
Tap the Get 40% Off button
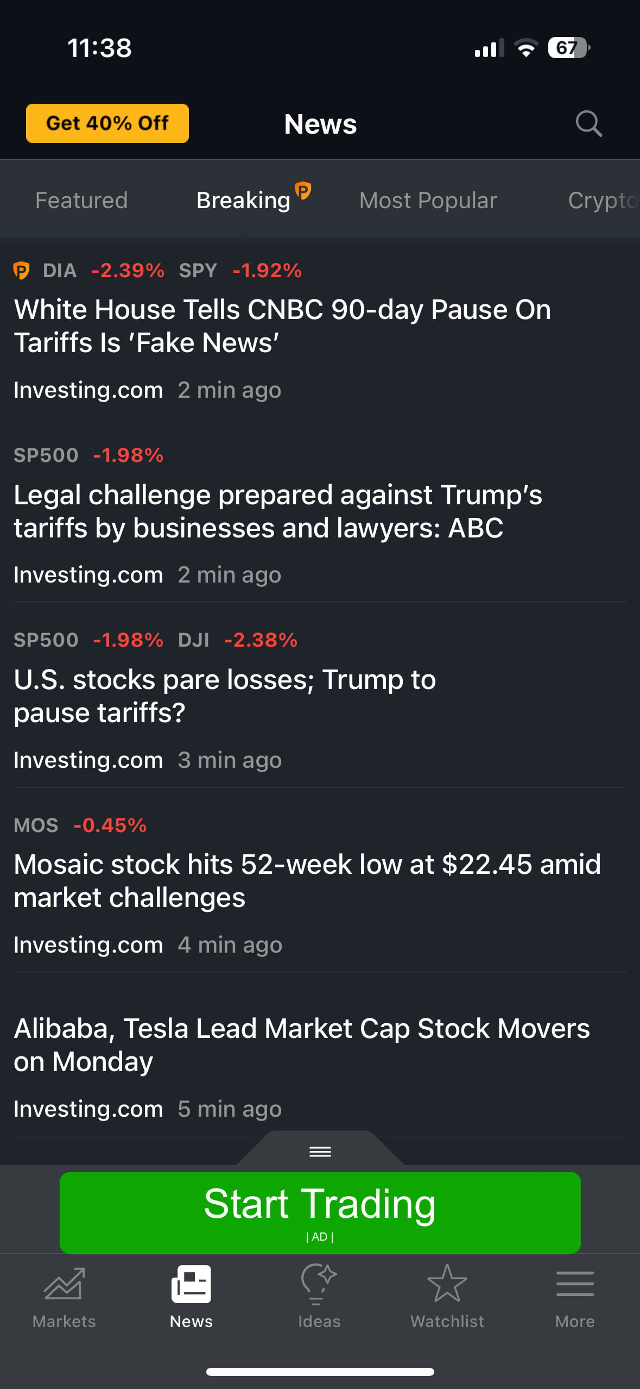coord(107,123)
